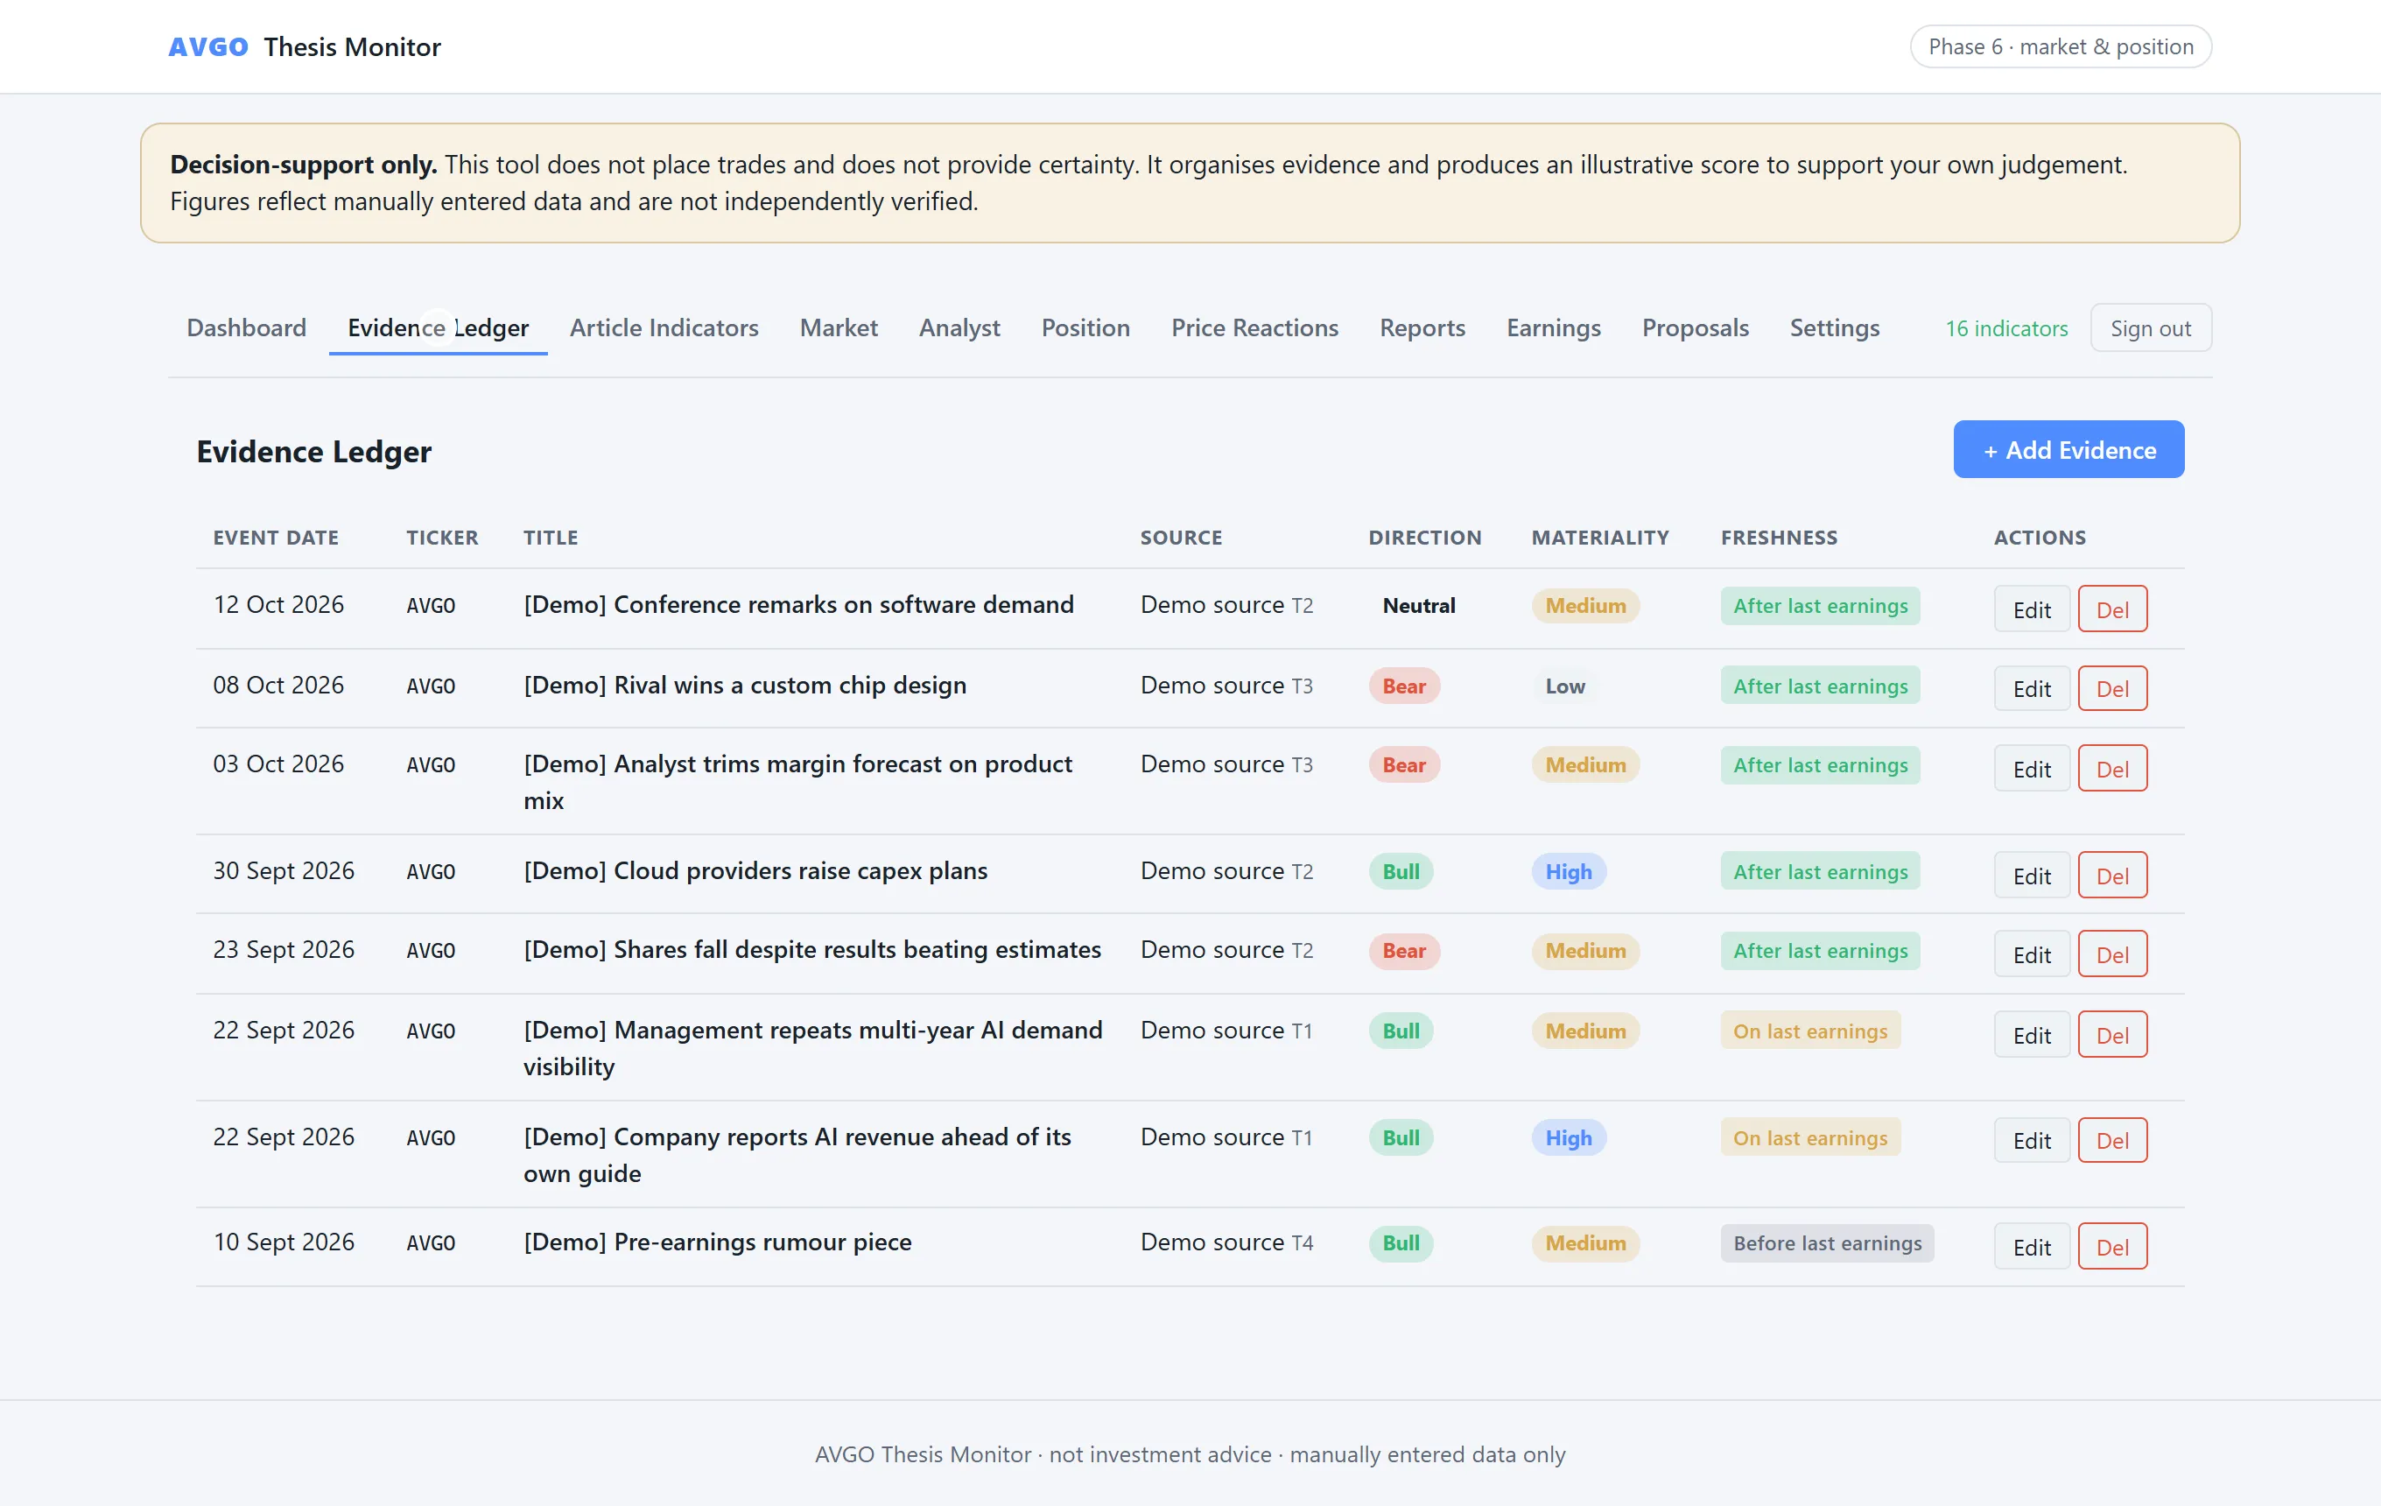Delete the Conference remarks on software demand row

[x=2112, y=609]
